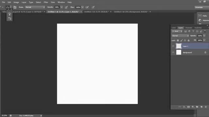Filter layers by adjustment layers icon
This screenshot has width=209, height=117.
[189, 31]
